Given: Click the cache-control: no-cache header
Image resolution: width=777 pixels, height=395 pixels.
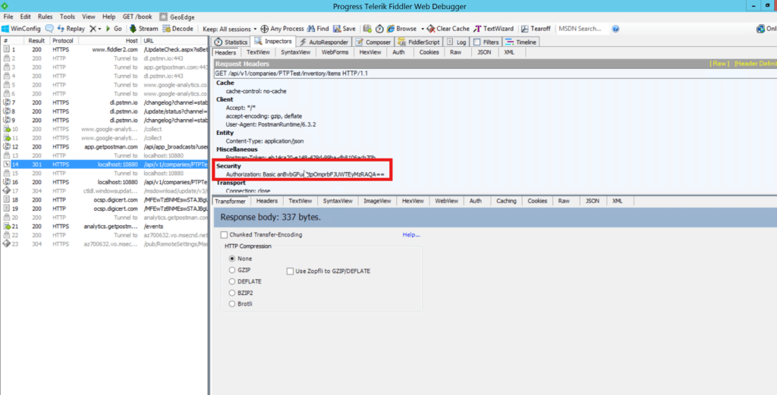Looking at the screenshot, I should 256,91.
